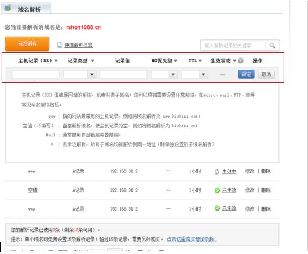Expand the 生效状态 header filter arrow
The width and height of the screenshot is (308, 254).
pyautogui.click(x=234, y=61)
